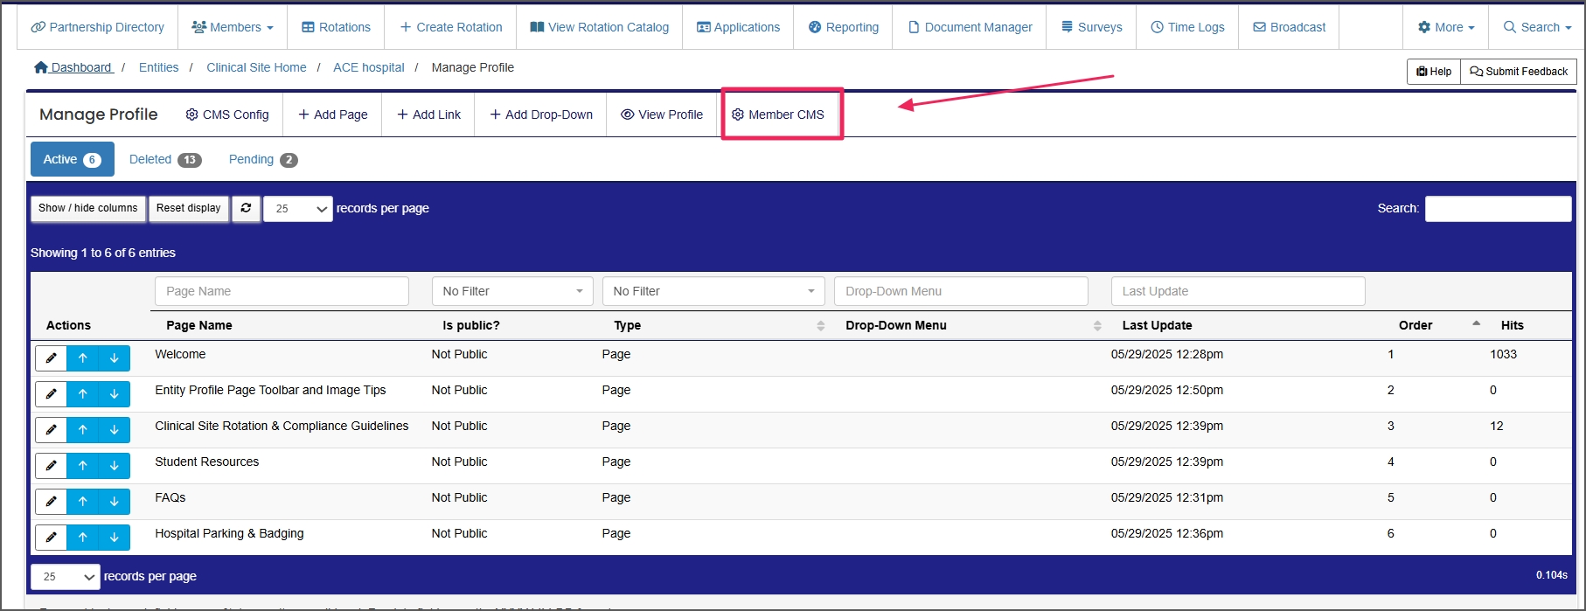This screenshot has height=611, width=1586.
Task: Open top records per page dropdown
Action: coord(298,209)
